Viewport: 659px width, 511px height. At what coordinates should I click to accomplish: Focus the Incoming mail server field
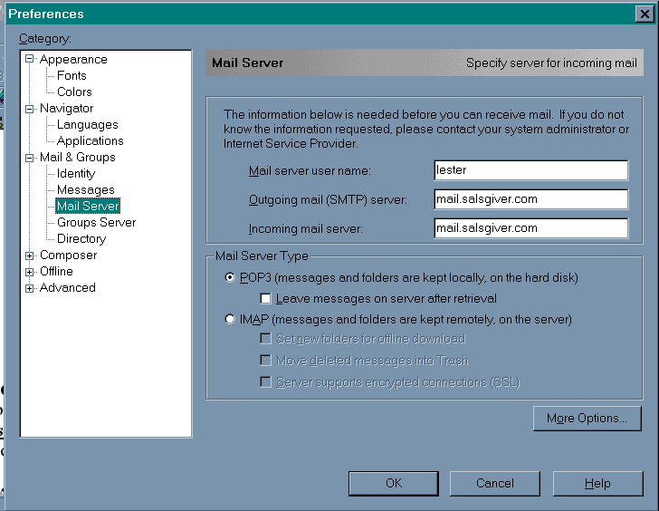pyautogui.click(x=530, y=228)
